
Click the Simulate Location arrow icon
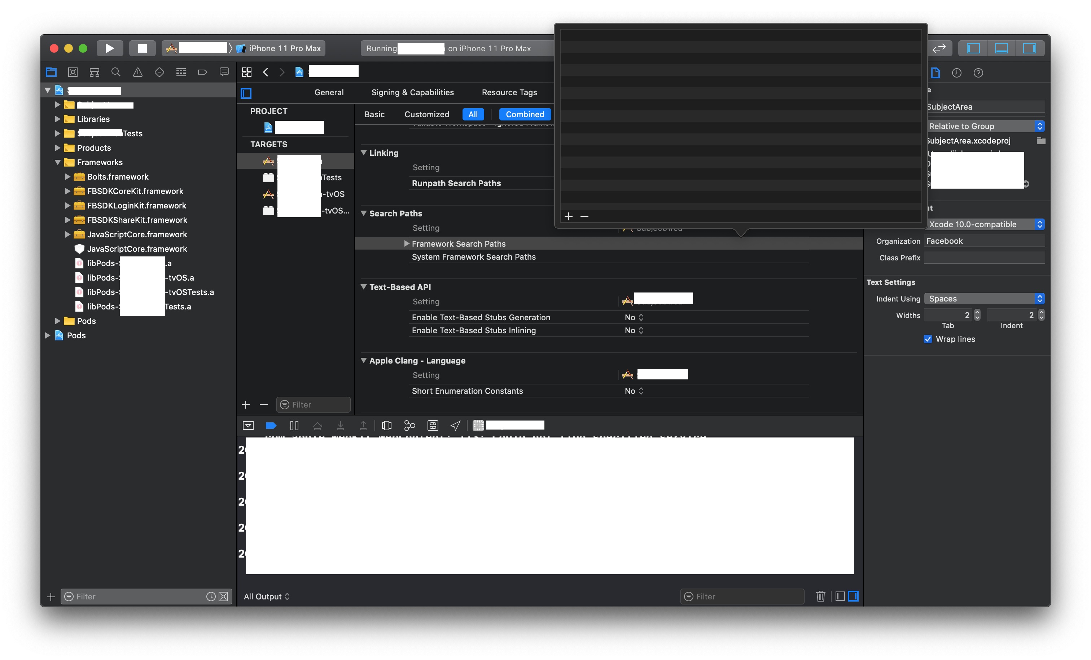coord(455,425)
